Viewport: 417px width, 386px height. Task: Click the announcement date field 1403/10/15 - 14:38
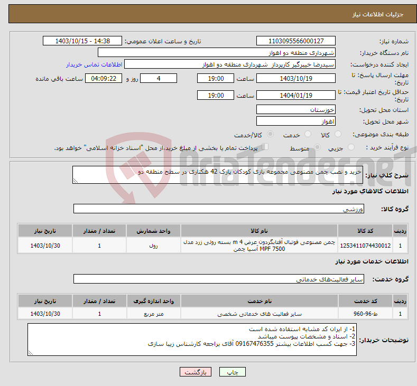[82, 41]
